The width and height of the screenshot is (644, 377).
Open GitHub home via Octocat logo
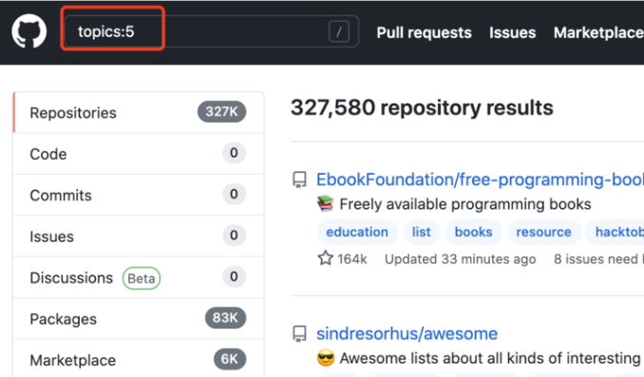28,31
